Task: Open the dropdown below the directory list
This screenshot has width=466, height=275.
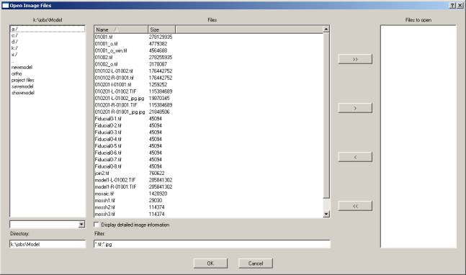Action: pyautogui.click(x=81, y=224)
